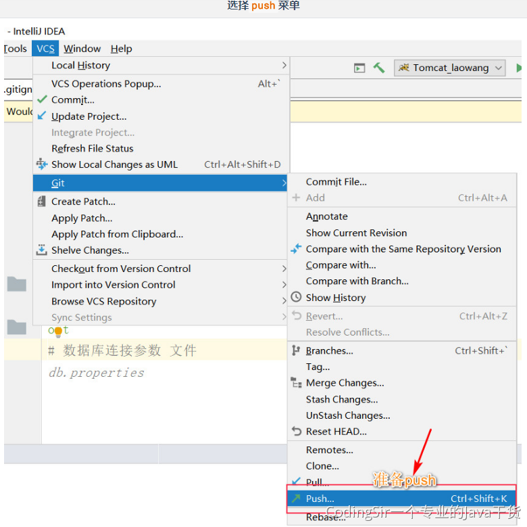Click the Merge Changes icon

tap(296, 382)
